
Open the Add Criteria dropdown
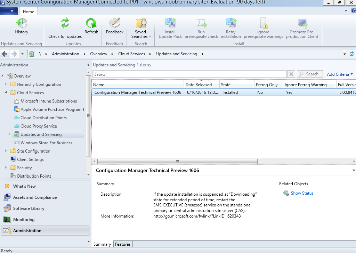click(x=340, y=74)
